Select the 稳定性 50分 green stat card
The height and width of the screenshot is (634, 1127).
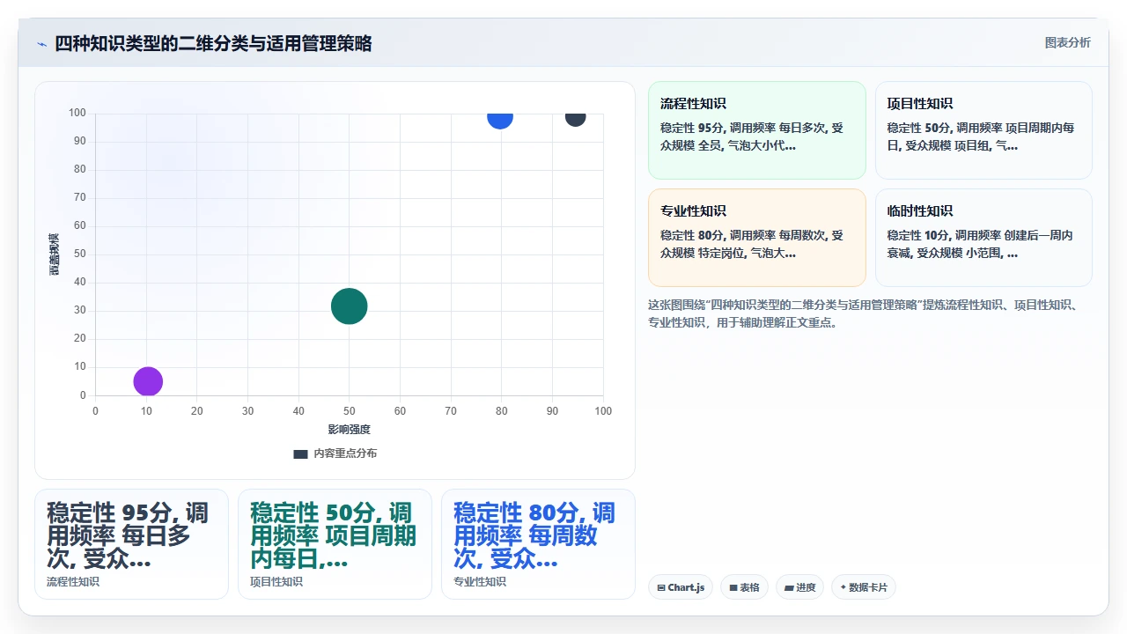pyautogui.click(x=335, y=544)
